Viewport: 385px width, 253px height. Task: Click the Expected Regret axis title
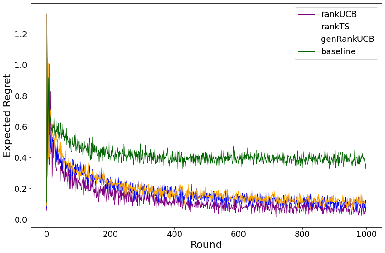click(7, 115)
